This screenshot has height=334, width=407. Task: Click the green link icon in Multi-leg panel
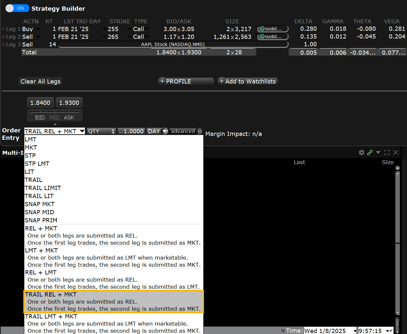pos(370,152)
